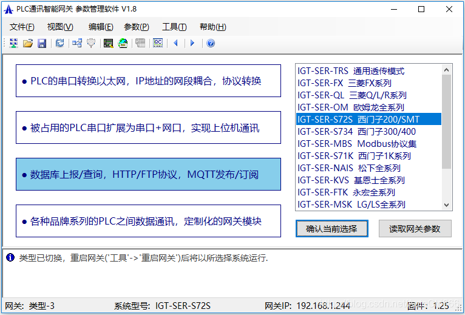Select IGT-SER-MSK LG/LS全系列 in list
The width and height of the screenshot is (465, 315).
point(369,205)
